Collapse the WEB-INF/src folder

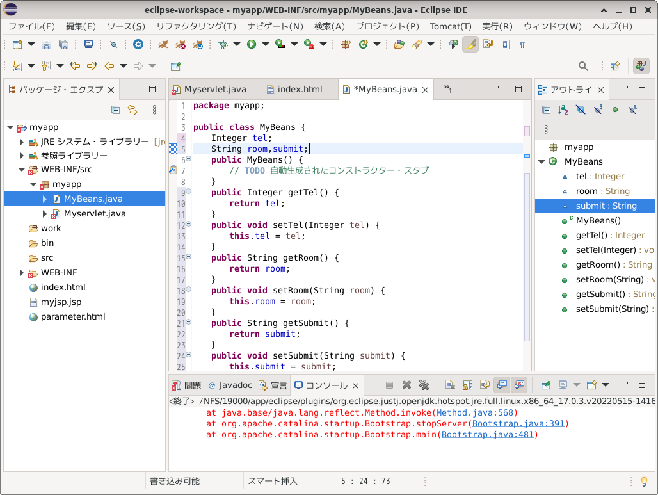click(21, 170)
